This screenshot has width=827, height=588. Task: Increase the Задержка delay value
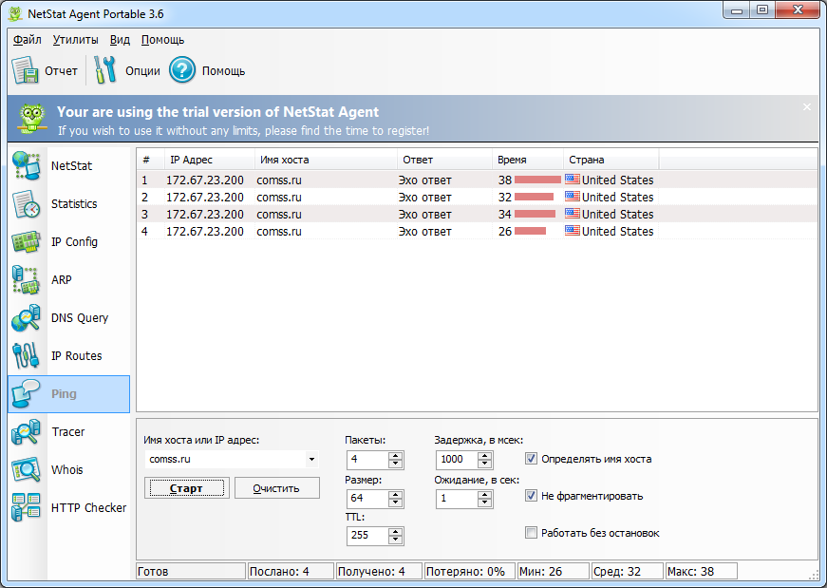click(x=484, y=456)
